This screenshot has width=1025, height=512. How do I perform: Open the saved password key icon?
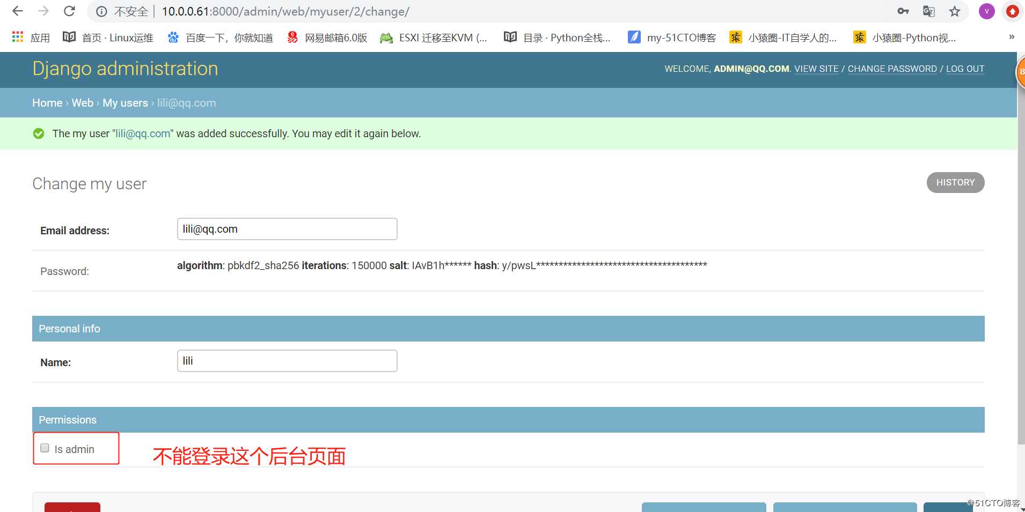click(903, 11)
